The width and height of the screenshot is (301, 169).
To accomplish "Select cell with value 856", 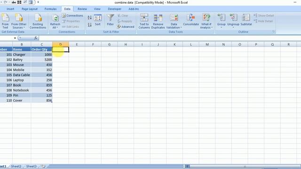I will click(42, 100).
